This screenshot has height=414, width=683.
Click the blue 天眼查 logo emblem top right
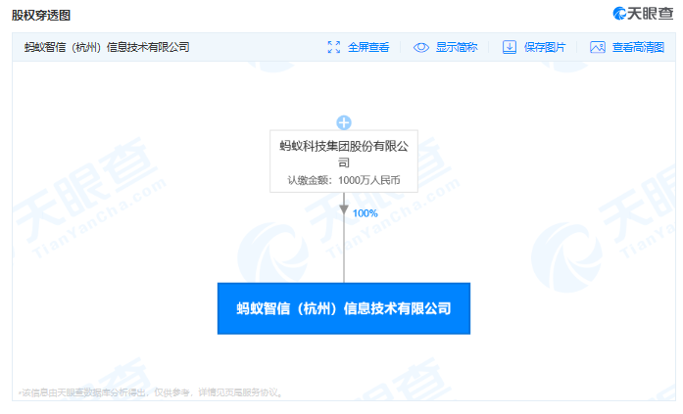click(619, 13)
